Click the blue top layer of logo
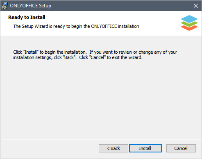This screenshot has height=159, width=202. (189, 18)
